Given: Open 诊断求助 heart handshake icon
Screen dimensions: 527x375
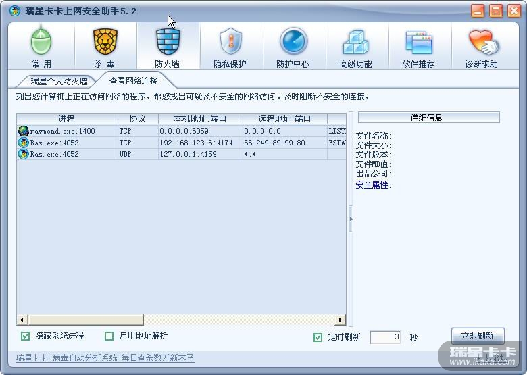Looking at the screenshot, I should tap(483, 43).
